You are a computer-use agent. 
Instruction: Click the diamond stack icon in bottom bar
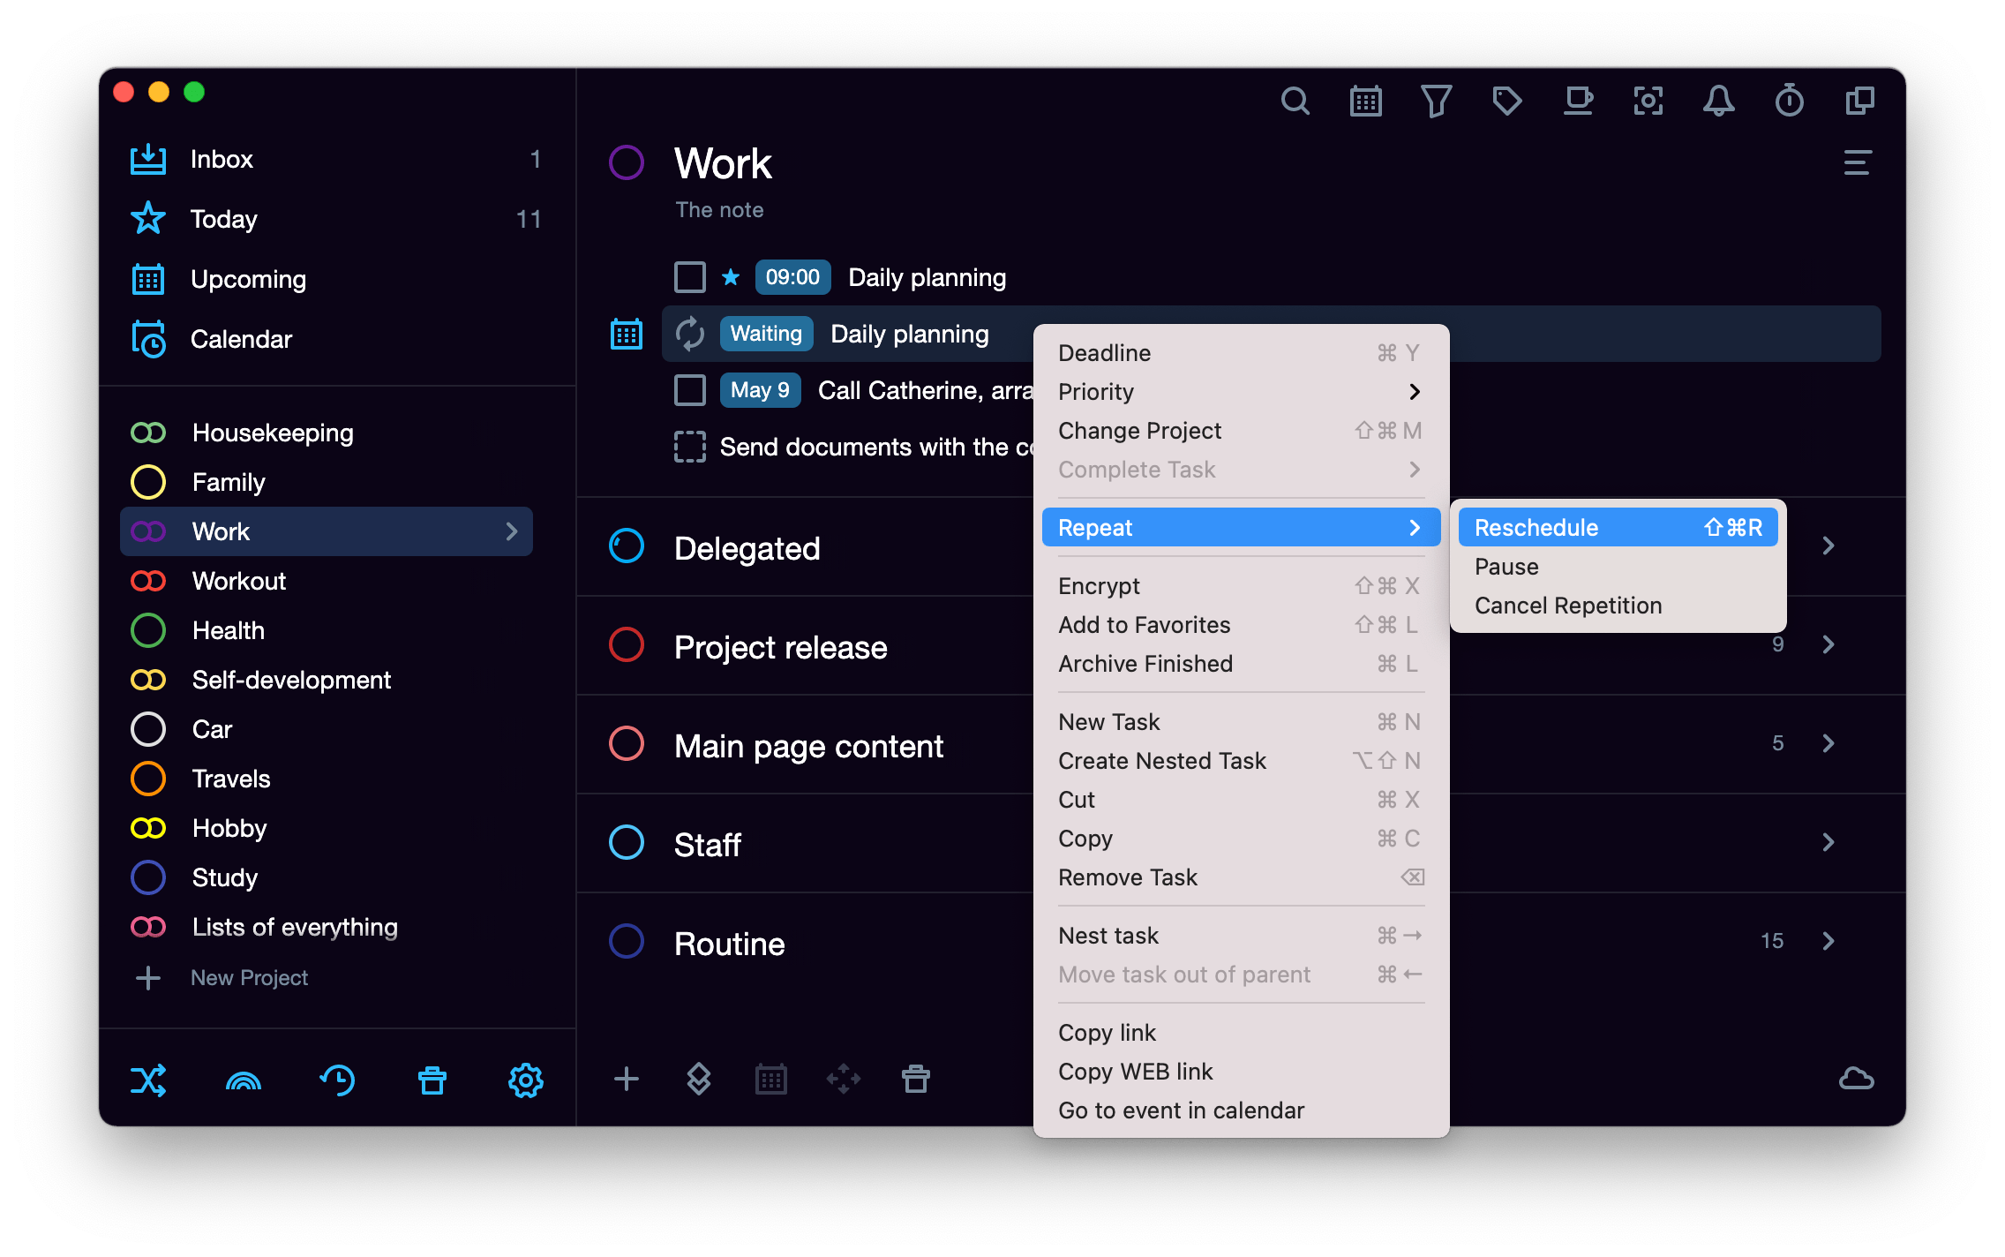tap(698, 1079)
